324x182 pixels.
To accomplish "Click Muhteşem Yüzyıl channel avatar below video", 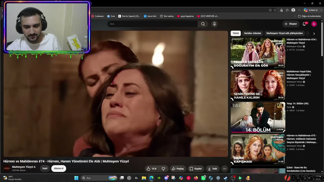I will tap(7, 169).
